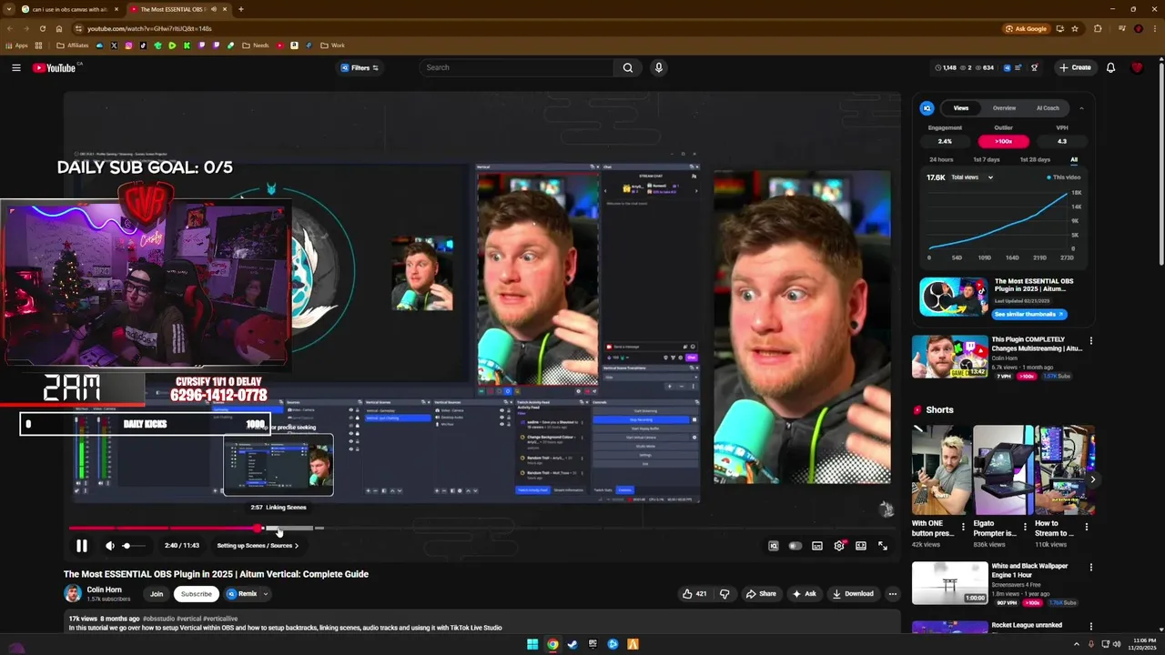Open Steam from the taskbar

[572, 644]
